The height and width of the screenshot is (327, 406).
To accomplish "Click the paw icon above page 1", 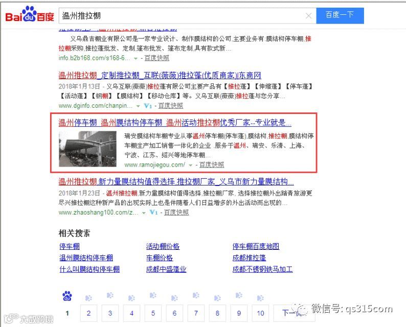I will coord(67,296).
